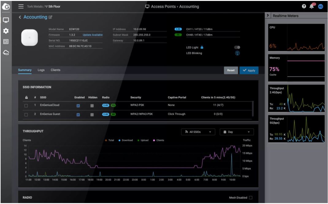Click the Apply button
This screenshot has height=204, width=328.
click(x=249, y=70)
